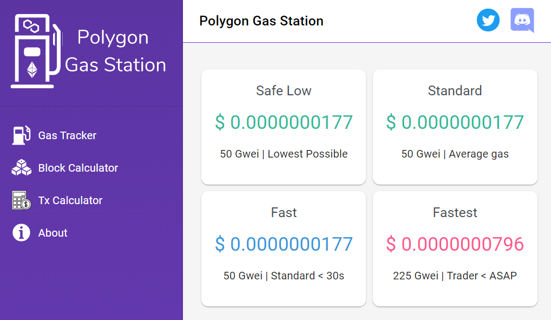Select the Standard gas price card
The image size is (551, 320).
(x=455, y=127)
